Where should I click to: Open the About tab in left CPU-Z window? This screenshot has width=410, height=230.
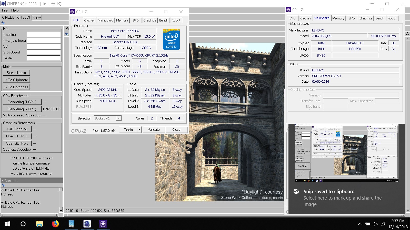coord(176,20)
